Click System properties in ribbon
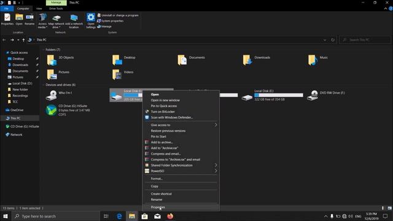 pos(111,21)
